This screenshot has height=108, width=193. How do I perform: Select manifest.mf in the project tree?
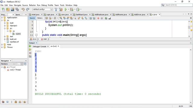(14, 42)
